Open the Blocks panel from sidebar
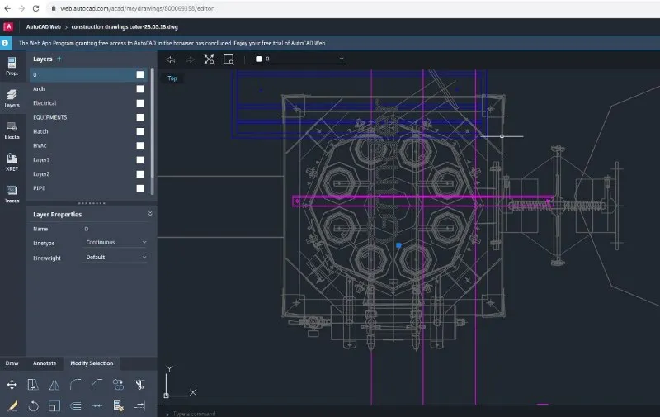Screen dimensions: 660x417 [12, 130]
